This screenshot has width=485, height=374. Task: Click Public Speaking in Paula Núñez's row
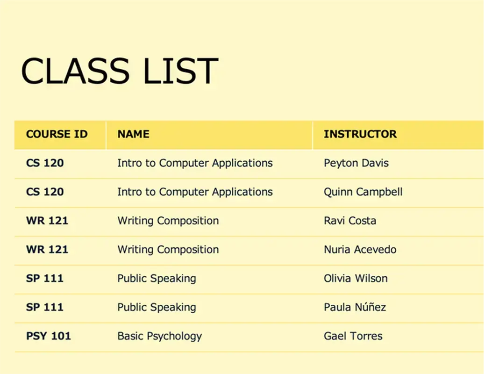pos(157,308)
